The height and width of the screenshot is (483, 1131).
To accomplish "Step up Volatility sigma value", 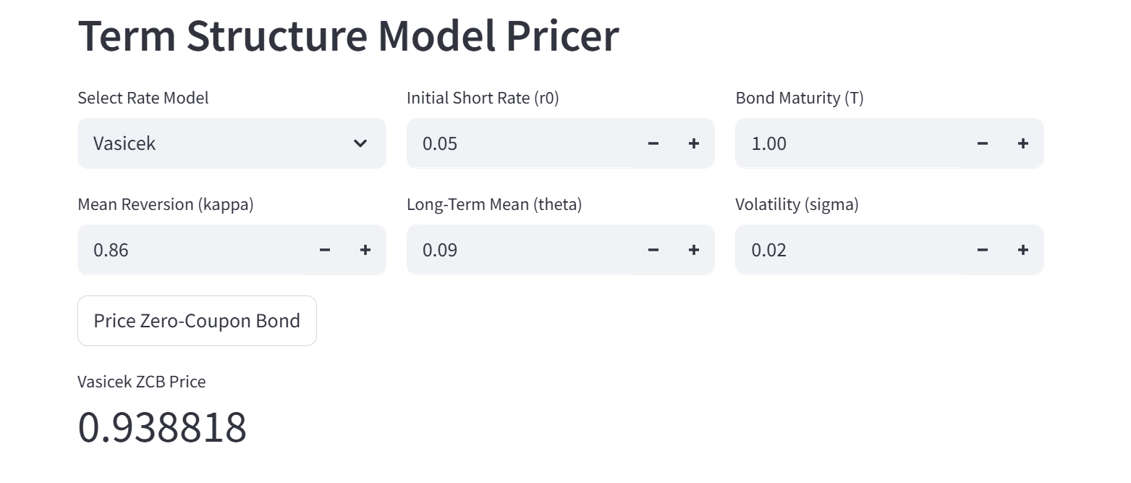I will coord(1022,250).
